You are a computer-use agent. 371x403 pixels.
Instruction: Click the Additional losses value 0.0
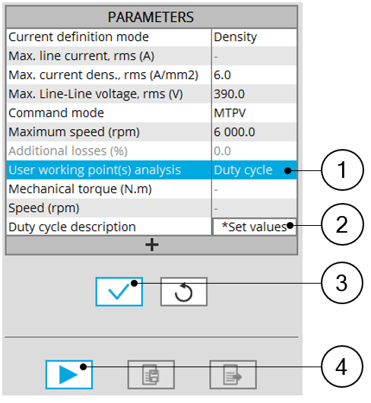tap(254, 151)
